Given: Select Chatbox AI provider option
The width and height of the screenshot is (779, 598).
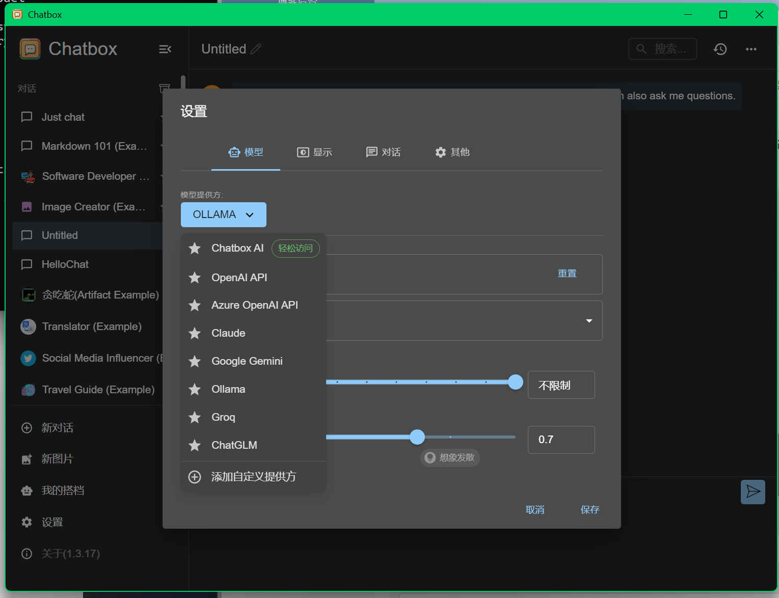Looking at the screenshot, I should coord(253,248).
